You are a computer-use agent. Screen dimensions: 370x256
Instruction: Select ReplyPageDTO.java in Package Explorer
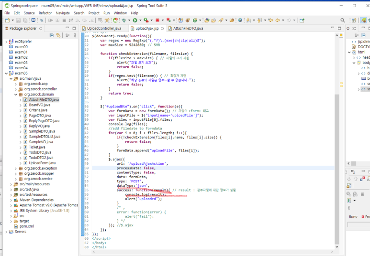coord(44,121)
